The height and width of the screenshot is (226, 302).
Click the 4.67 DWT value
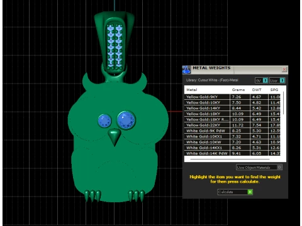click(x=257, y=97)
